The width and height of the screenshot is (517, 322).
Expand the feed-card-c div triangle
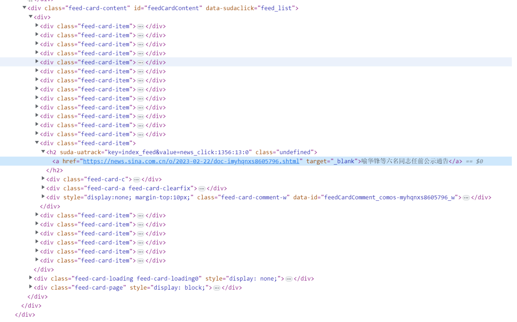pyautogui.click(x=43, y=178)
